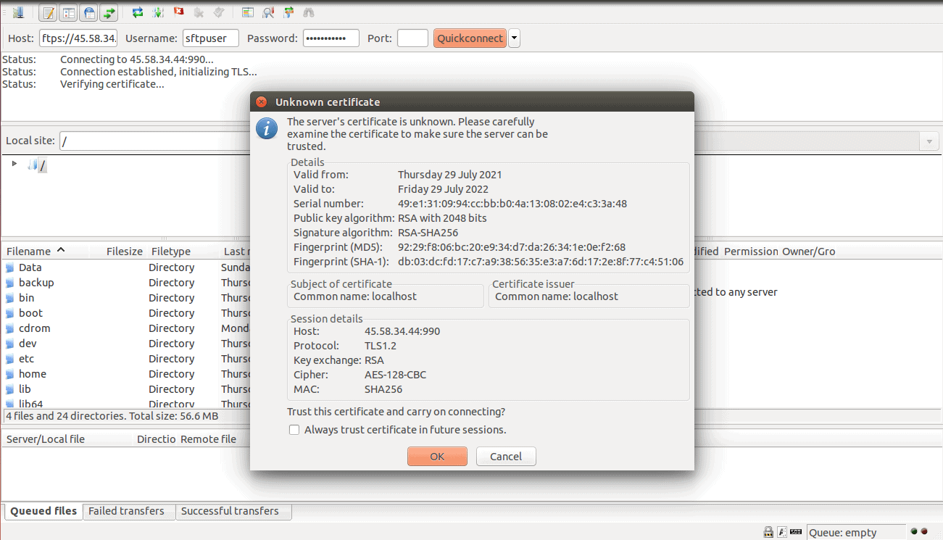This screenshot has height=540, width=943.
Task: Toggle synchronized browsing icon
Action: pyautogui.click(x=288, y=12)
